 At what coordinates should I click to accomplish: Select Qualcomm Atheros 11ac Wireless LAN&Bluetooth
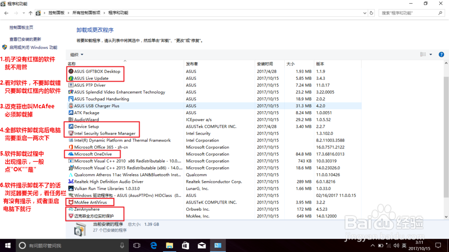[214, 174]
